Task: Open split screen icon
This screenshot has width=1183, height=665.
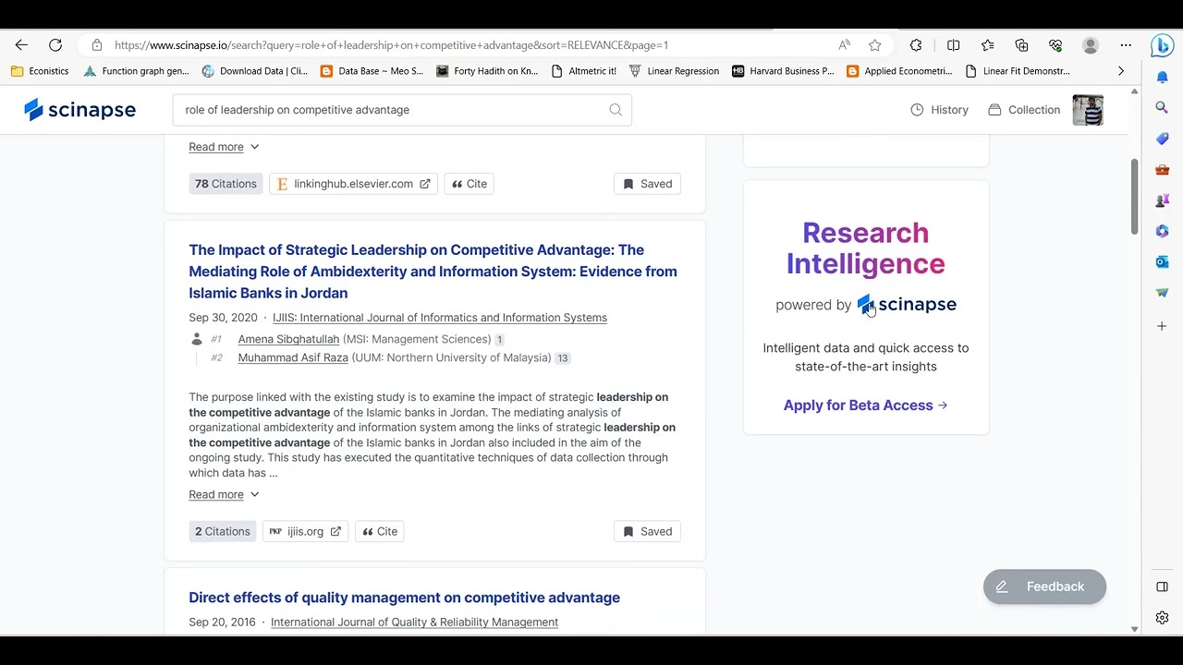Action: [953, 44]
